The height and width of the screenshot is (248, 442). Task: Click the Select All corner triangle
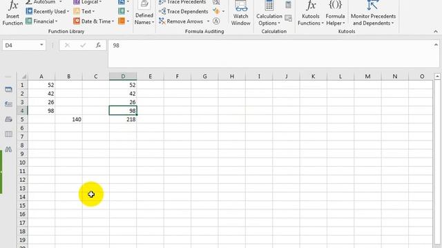24,76
